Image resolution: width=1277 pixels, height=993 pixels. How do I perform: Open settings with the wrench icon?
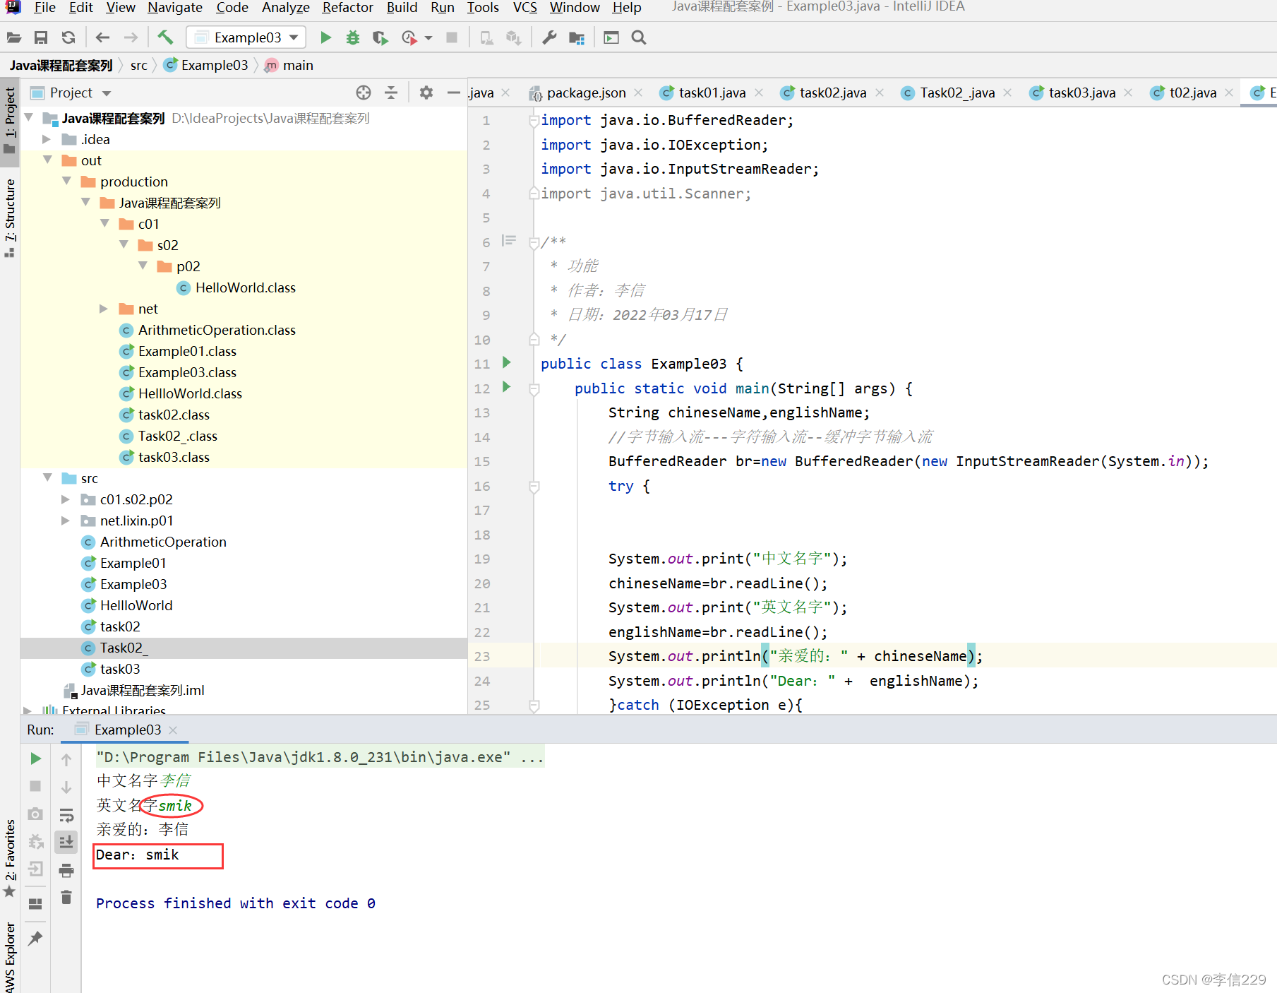[x=549, y=37]
